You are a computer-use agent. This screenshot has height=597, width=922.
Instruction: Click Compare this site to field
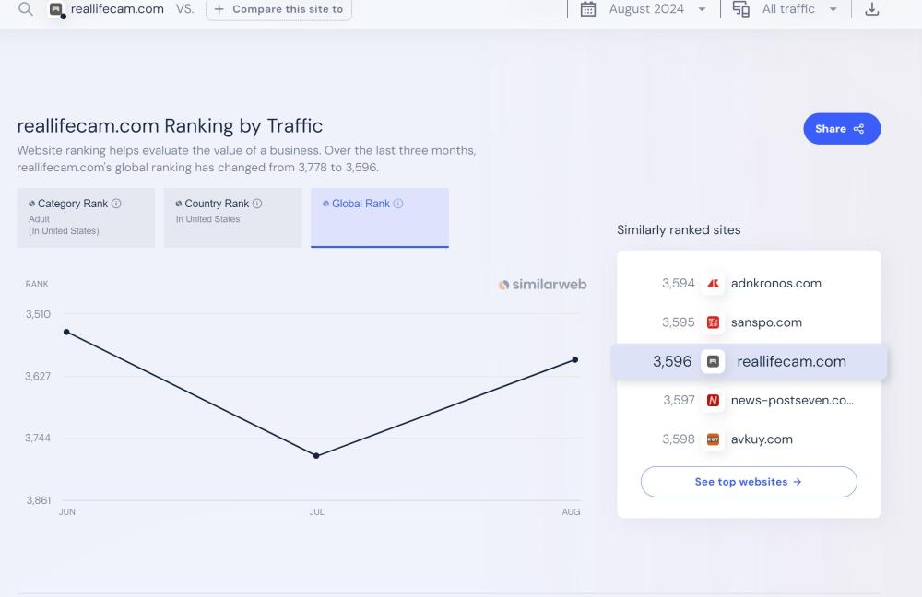point(278,9)
